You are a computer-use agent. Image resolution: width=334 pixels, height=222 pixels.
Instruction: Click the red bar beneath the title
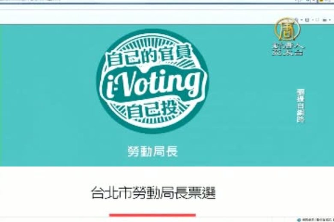(152, 215)
